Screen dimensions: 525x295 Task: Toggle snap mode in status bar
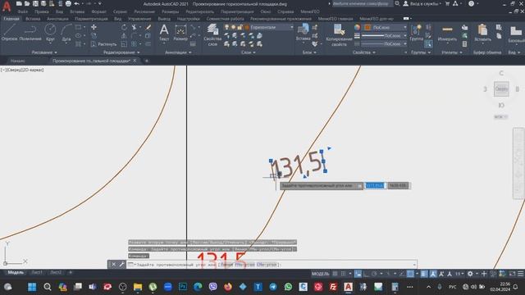point(343,274)
